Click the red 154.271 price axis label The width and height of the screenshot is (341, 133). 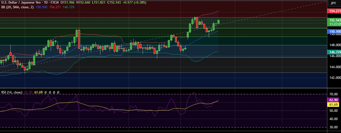334,11
